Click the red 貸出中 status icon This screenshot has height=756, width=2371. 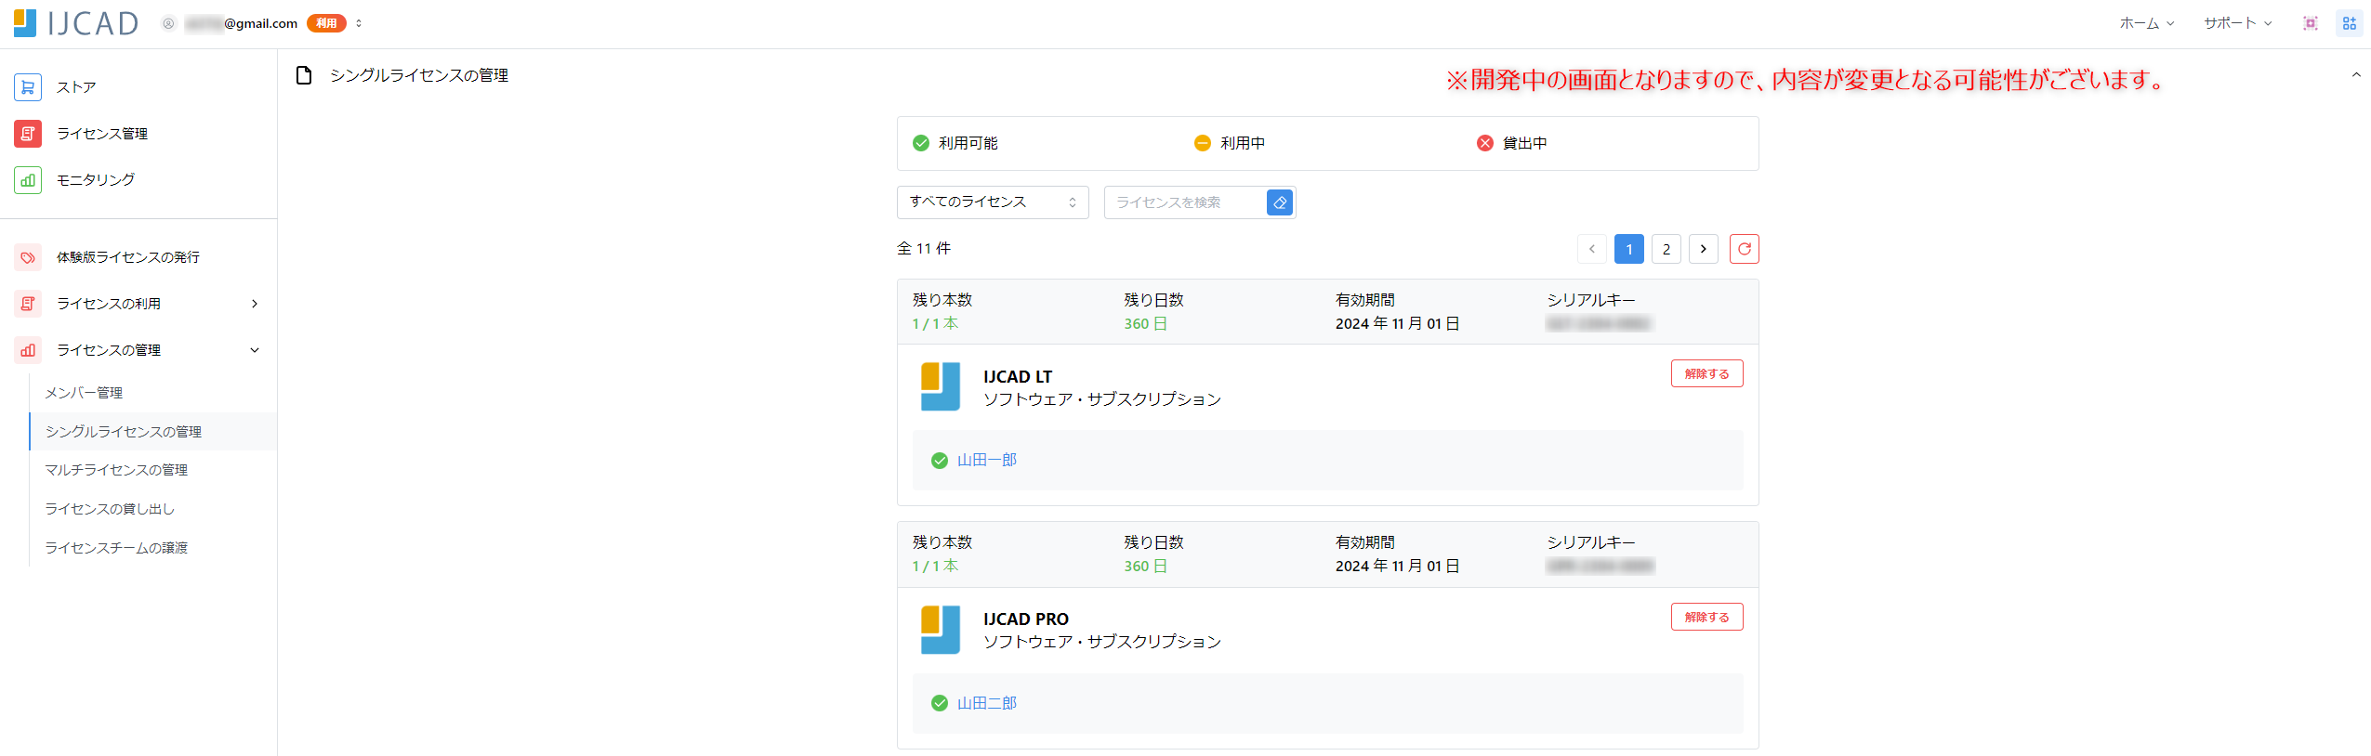coord(1485,143)
